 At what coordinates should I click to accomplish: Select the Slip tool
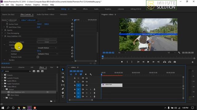63,85
